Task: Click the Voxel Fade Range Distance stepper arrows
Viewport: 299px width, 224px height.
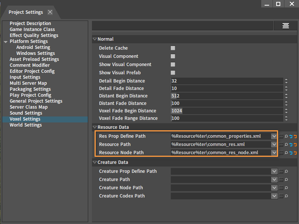Action: point(286,118)
